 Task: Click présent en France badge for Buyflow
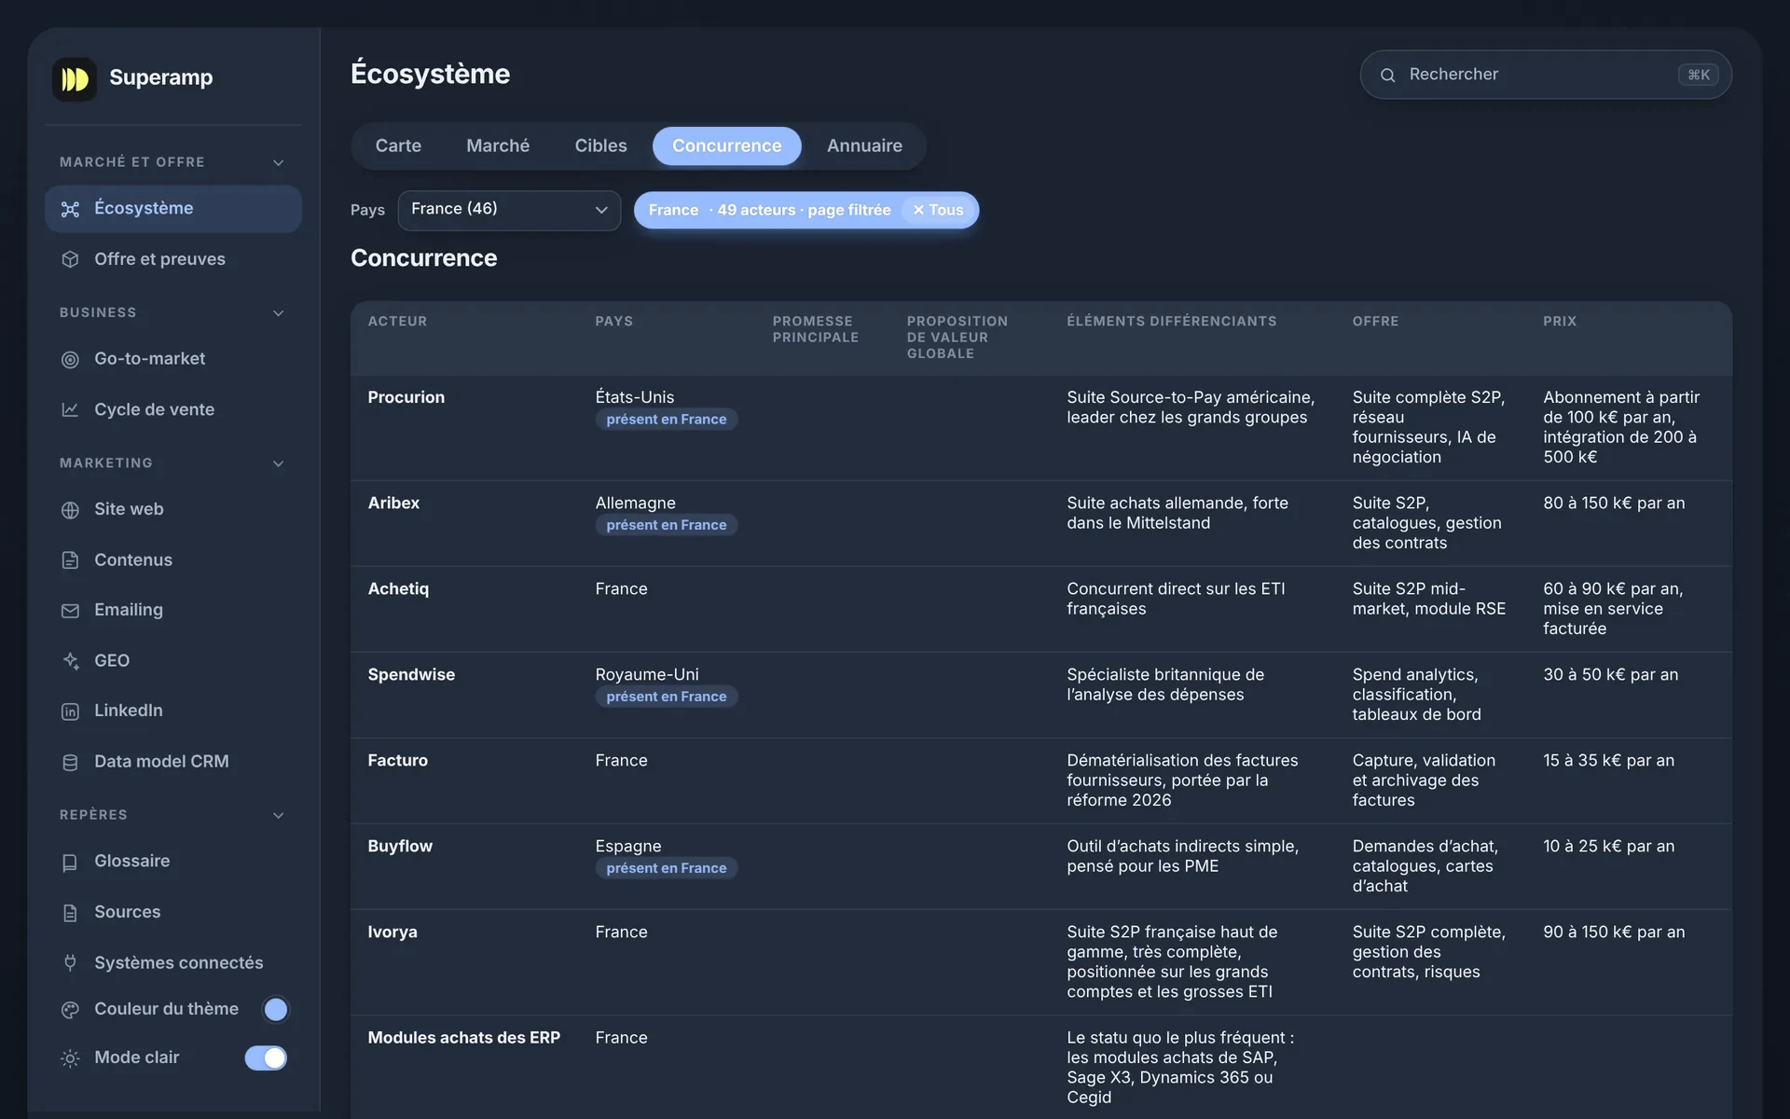pyautogui.click(x=667, y=868)
